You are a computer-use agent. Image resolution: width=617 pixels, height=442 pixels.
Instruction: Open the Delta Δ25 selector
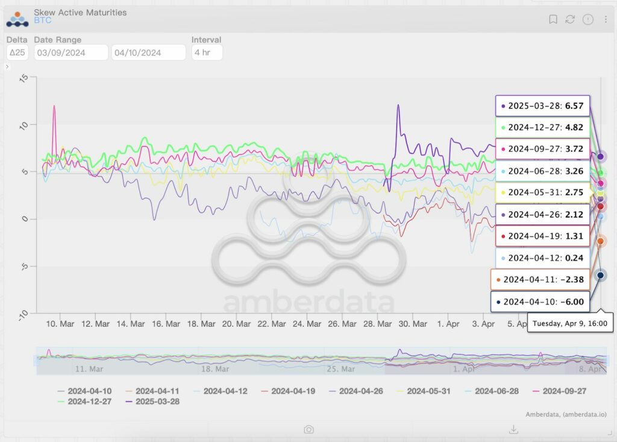tap(17, 52)
